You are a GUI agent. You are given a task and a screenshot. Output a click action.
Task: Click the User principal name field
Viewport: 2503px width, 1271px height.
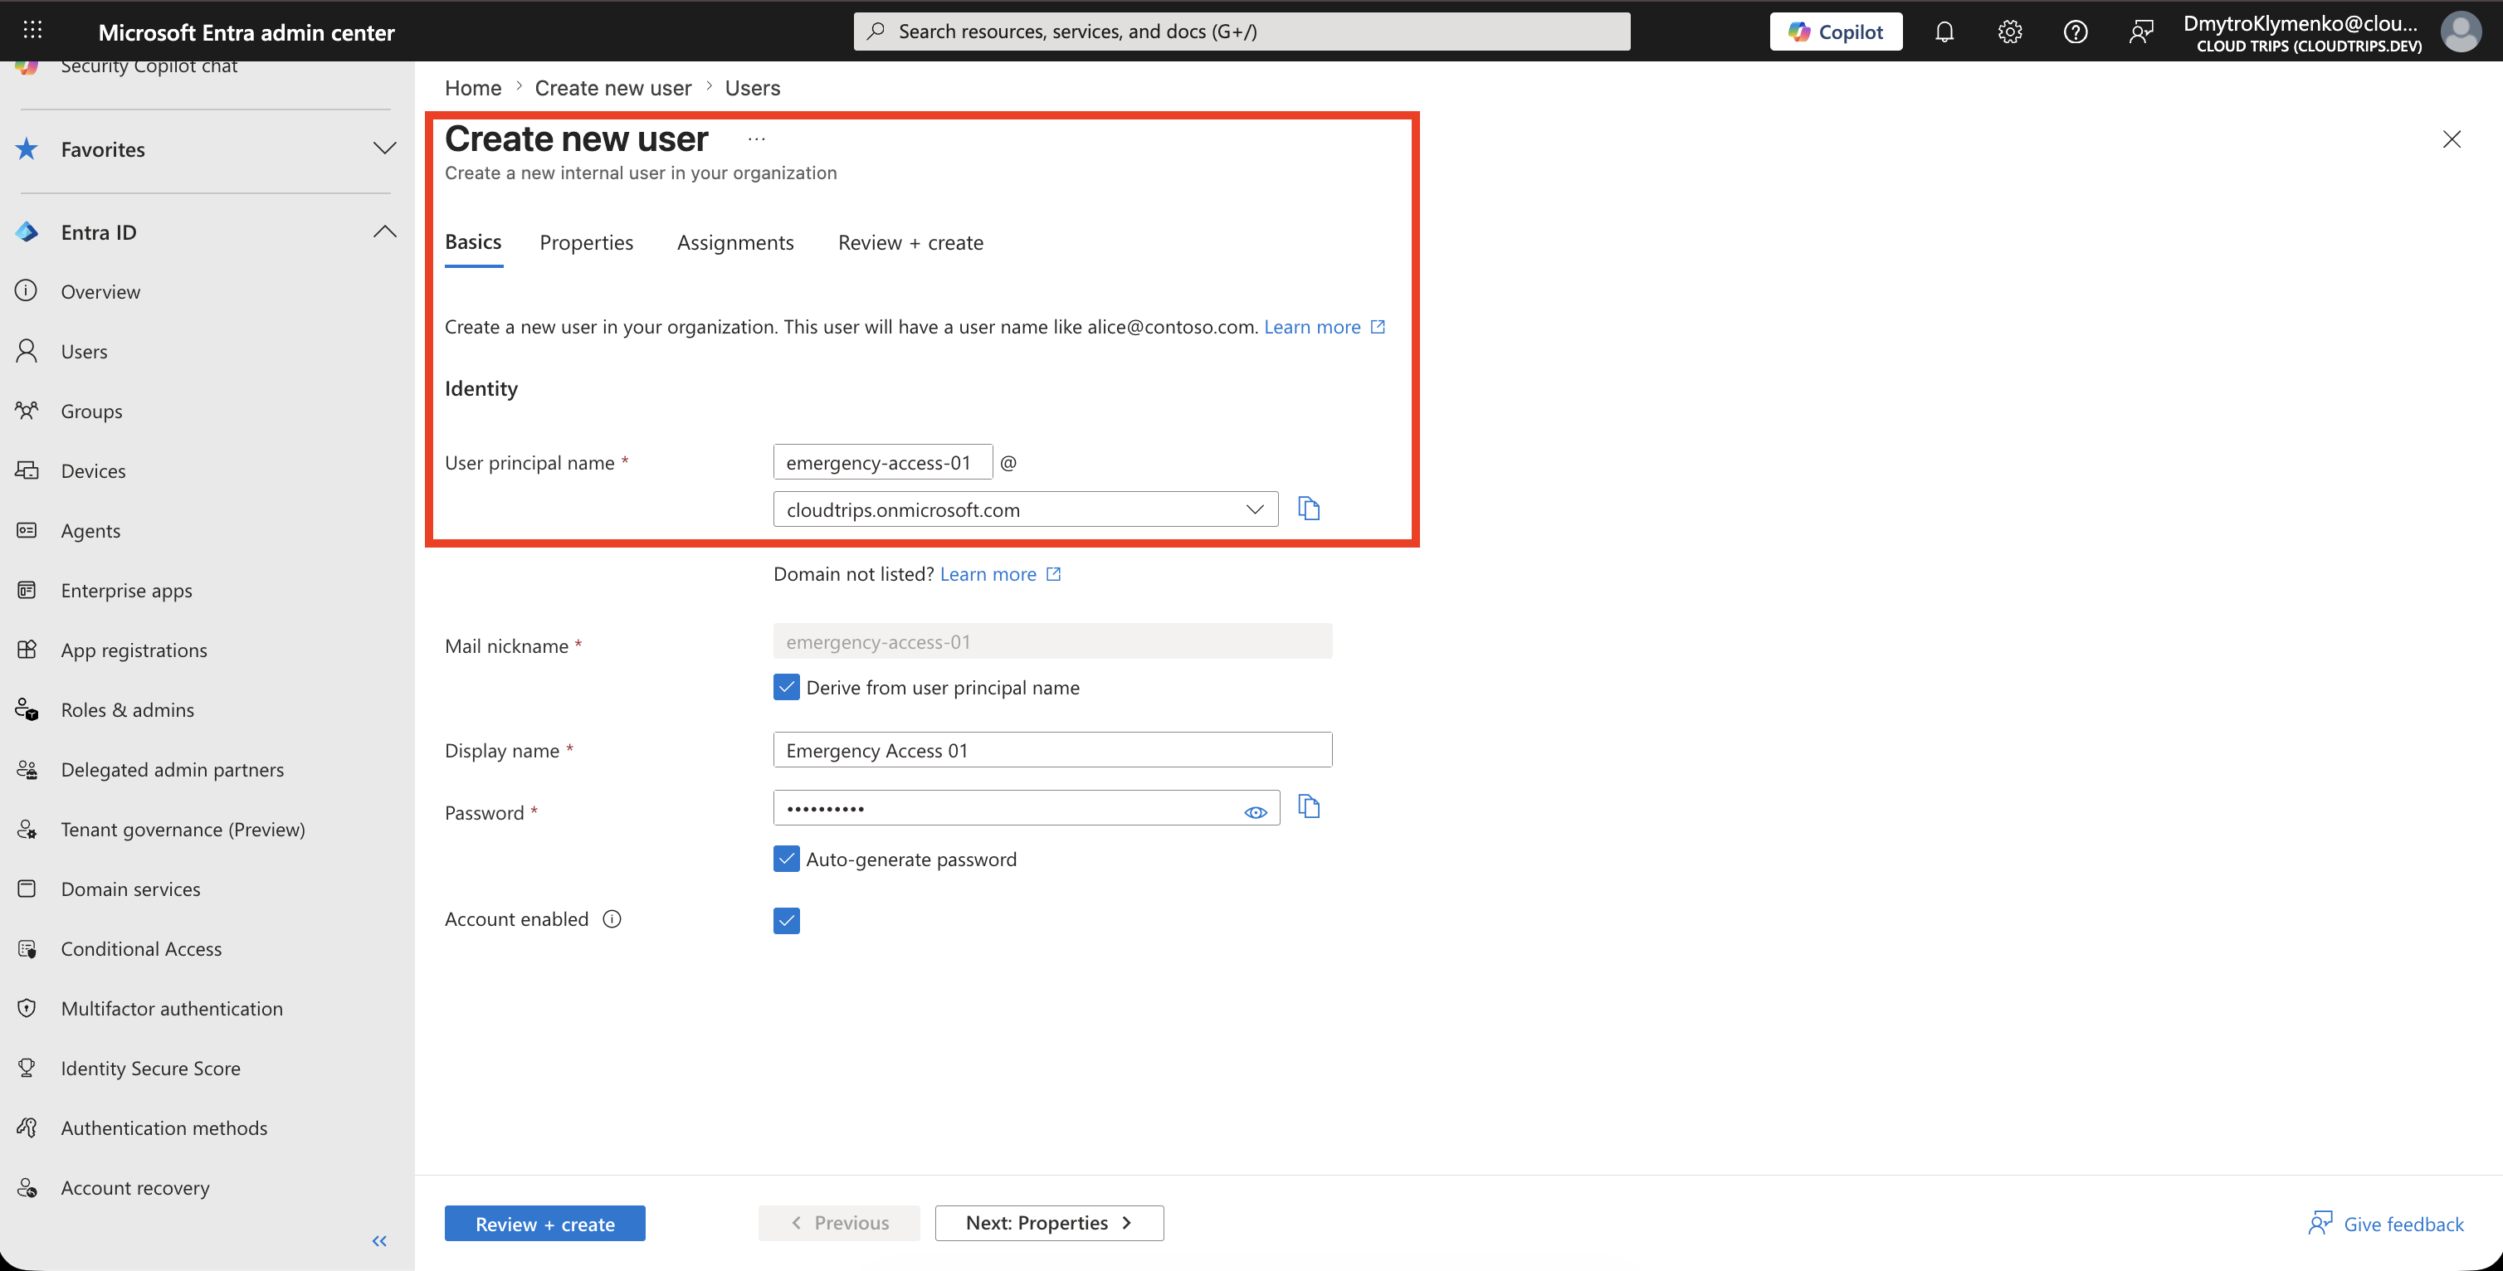click(882, 461)
